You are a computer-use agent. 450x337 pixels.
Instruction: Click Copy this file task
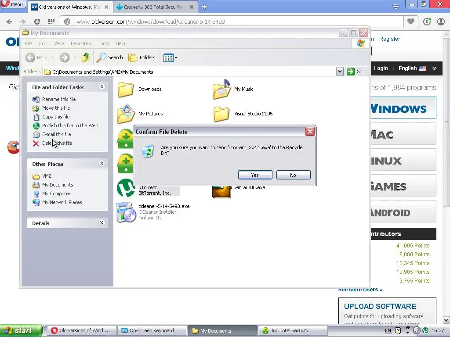point(56,117)
